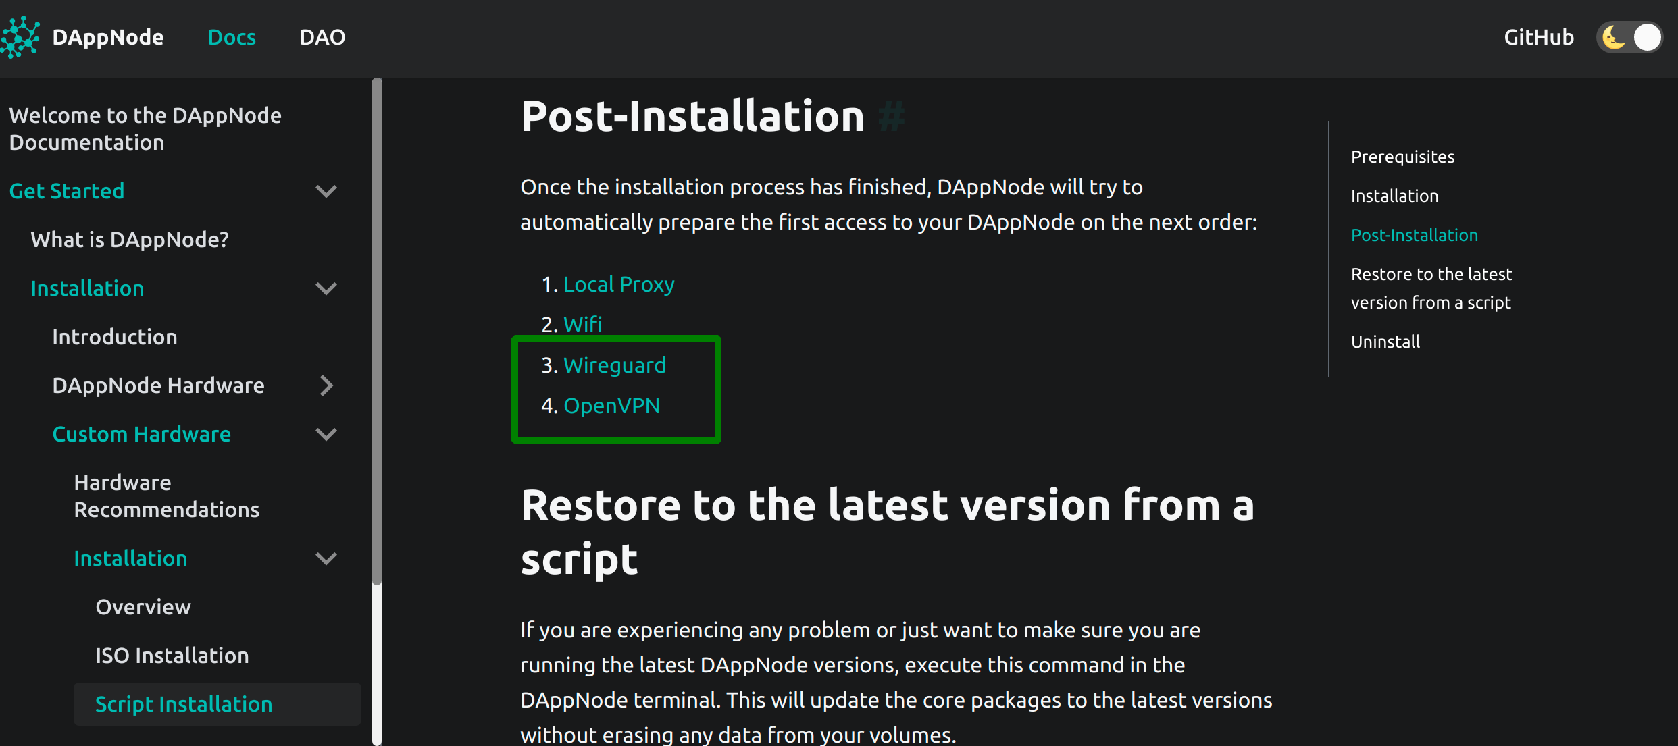The image size is (1678, 746).
Task: Collapse the Installation section in sidebar
Action: click(x=326, y=288)
